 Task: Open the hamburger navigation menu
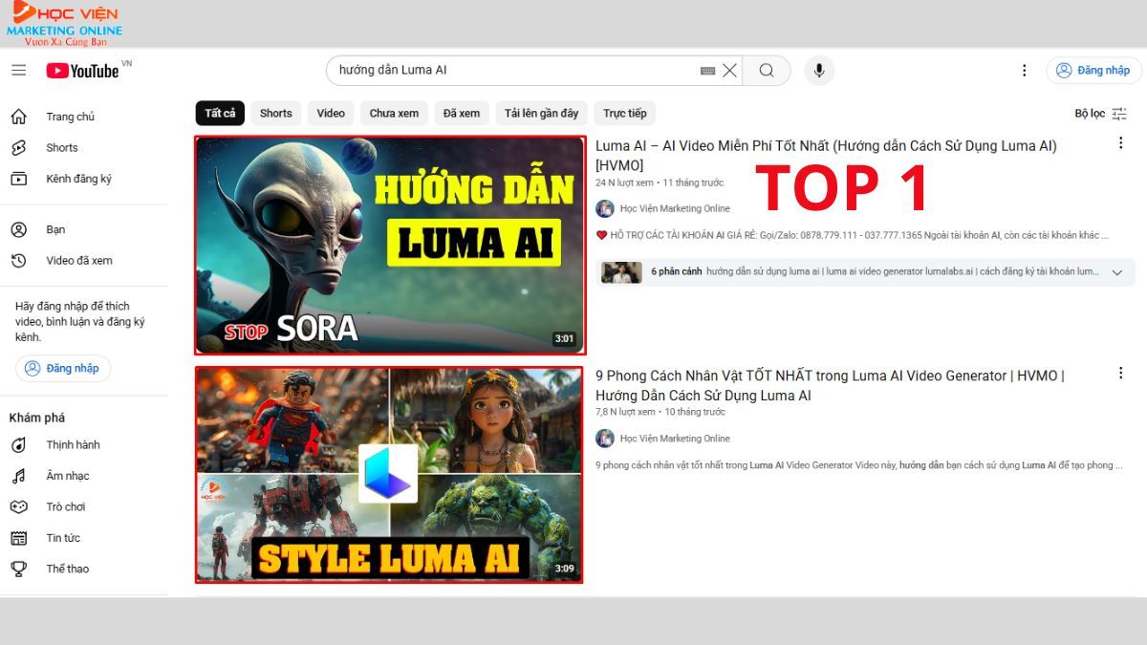point(18,69)
